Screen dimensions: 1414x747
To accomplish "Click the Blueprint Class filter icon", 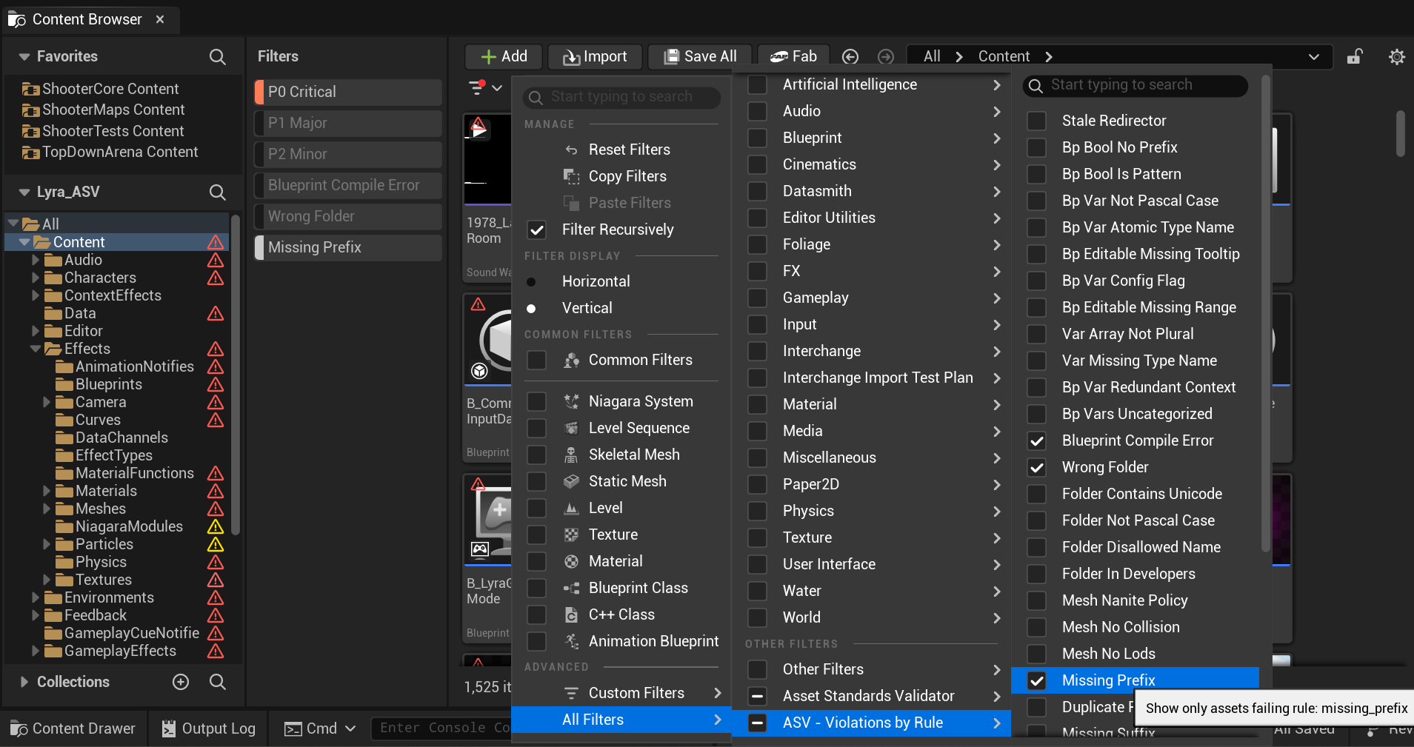I will [x=571, y=588].
